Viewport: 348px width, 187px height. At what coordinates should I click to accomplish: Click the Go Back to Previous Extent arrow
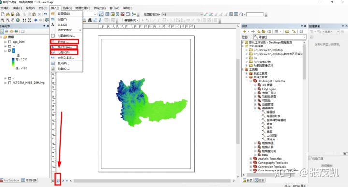pyautogui.click(x=35, y=20)
